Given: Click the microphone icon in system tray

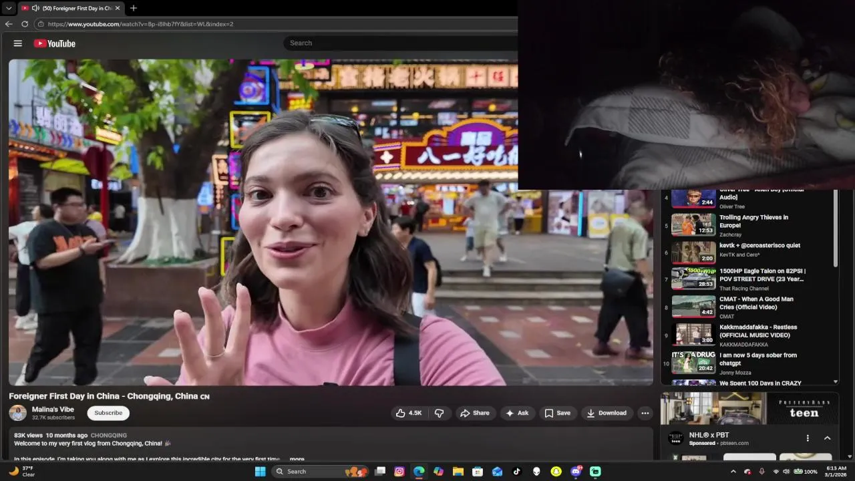Looking at the screenshot, I should [761, 471].
